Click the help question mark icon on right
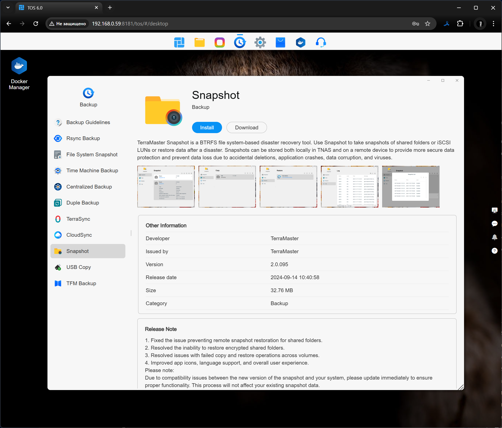Image resolution: width=502 pixels, height=428 pixels. [494, 251]
